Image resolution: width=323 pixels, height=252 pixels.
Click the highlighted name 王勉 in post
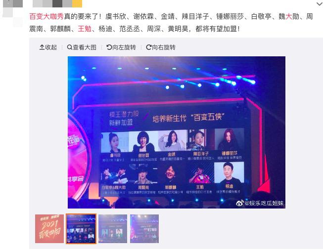[x=85, y=29]
